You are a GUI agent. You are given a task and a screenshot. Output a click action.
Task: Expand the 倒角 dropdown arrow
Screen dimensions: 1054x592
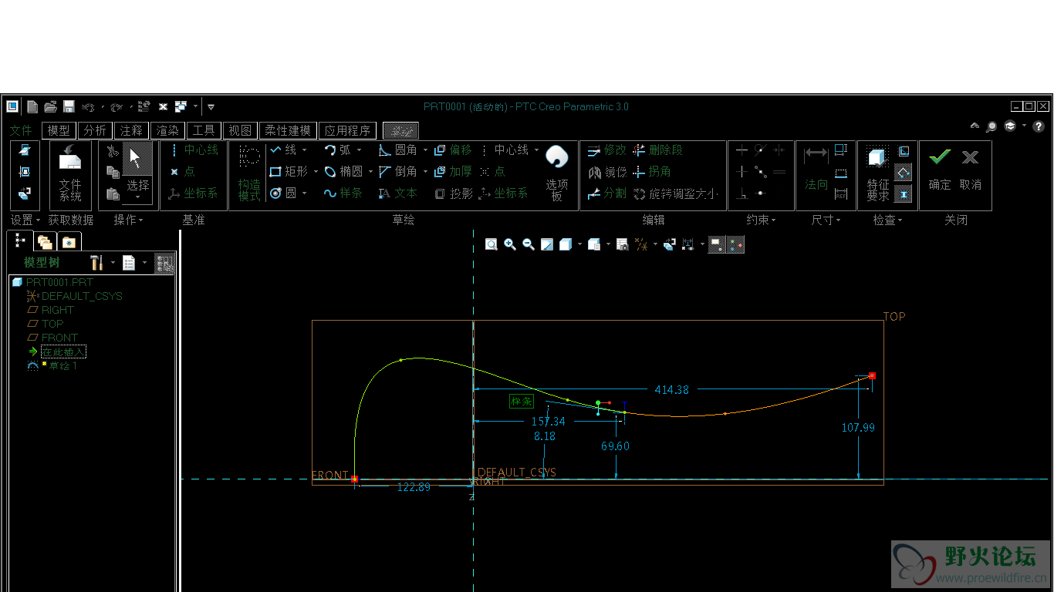coord(425,172)
